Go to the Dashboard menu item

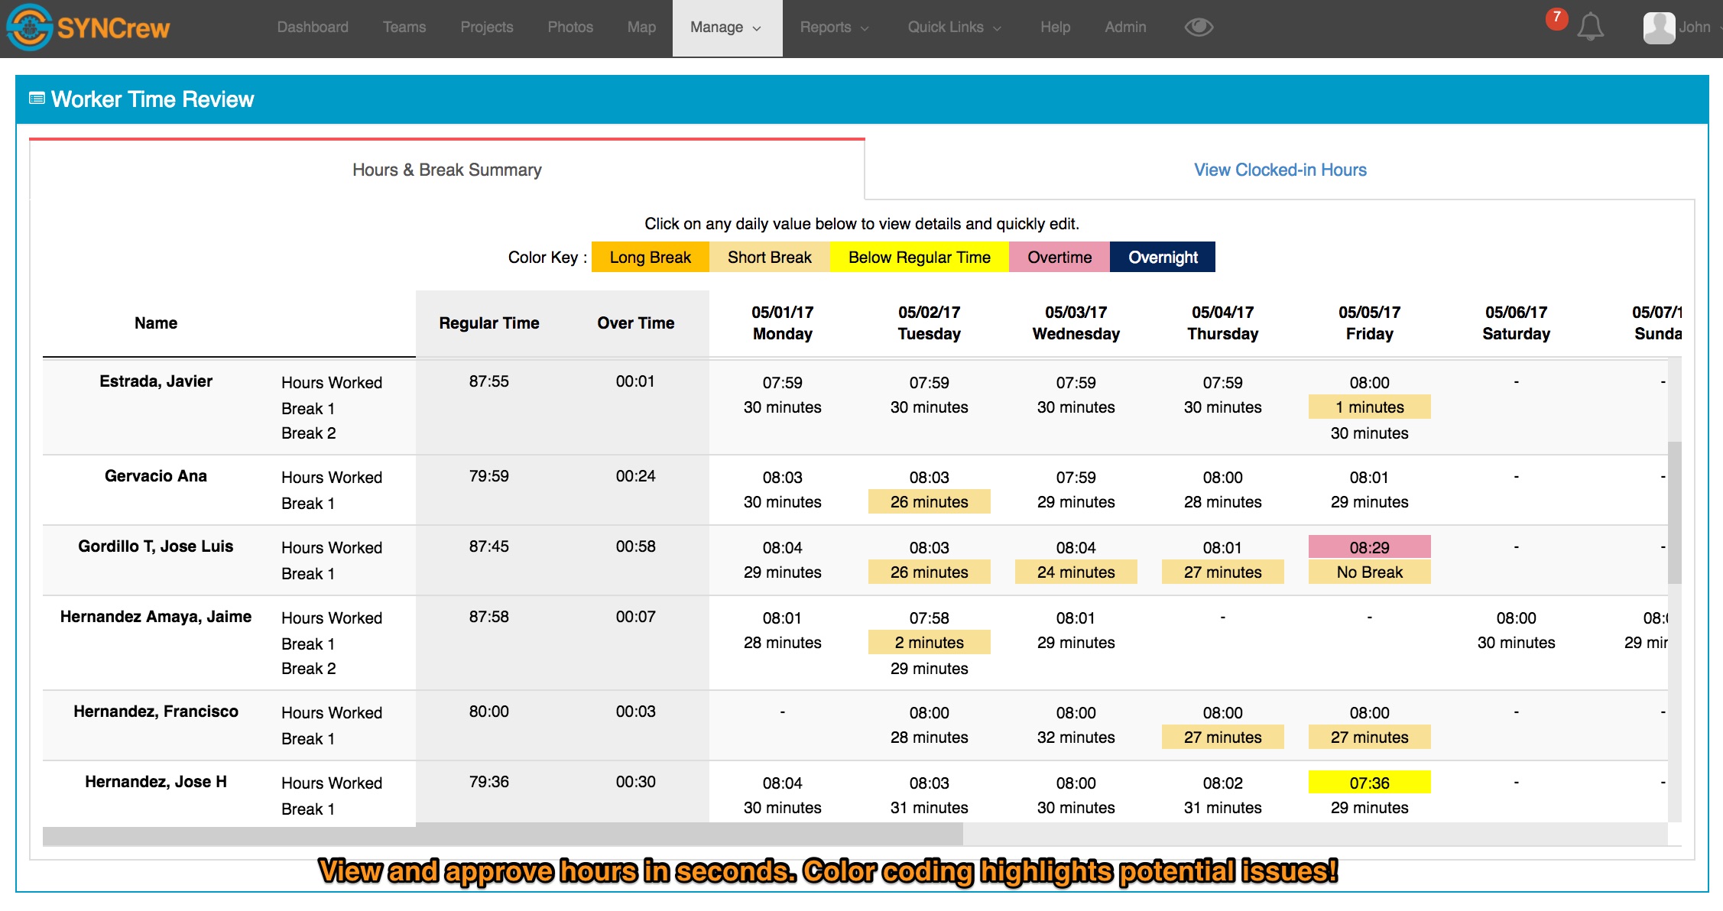click(x=313, y=28)
